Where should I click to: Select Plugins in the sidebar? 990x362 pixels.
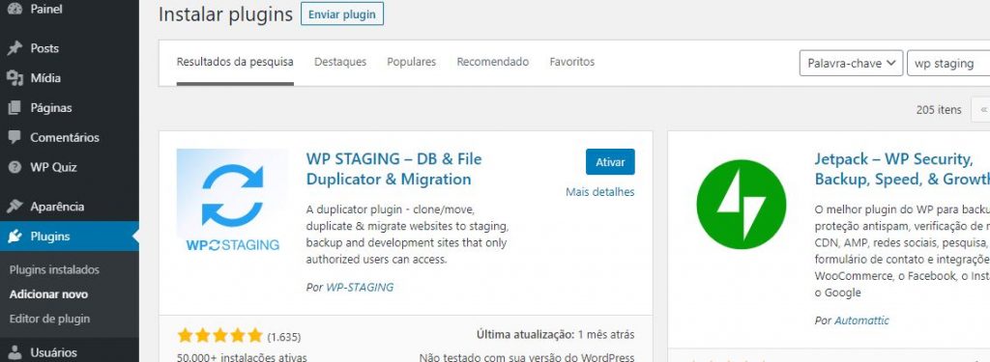coord(70,237)
